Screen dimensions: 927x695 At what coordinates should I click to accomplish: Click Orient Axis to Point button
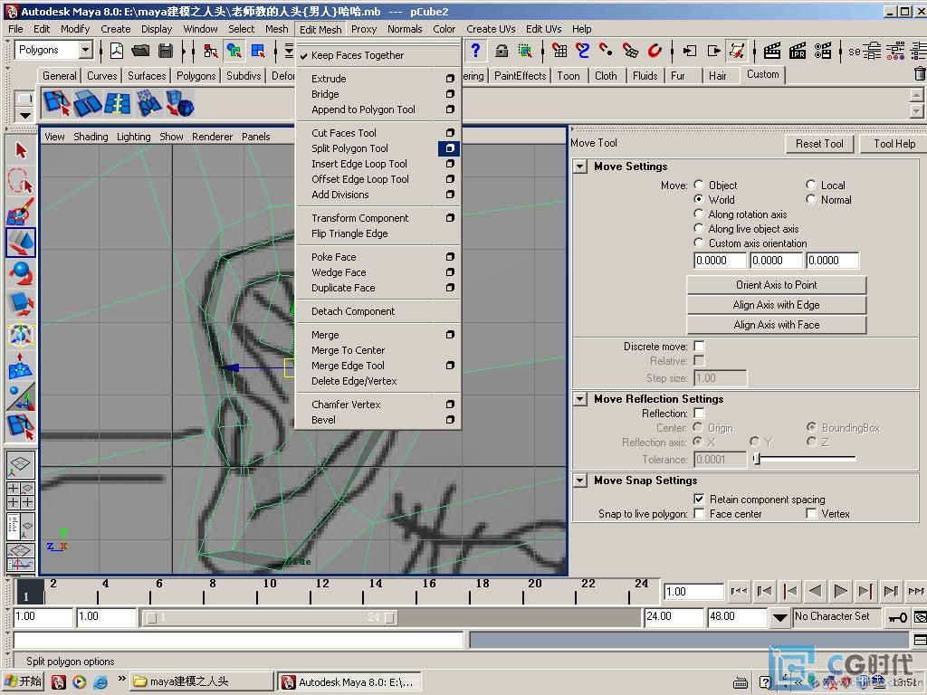[776, 285]
